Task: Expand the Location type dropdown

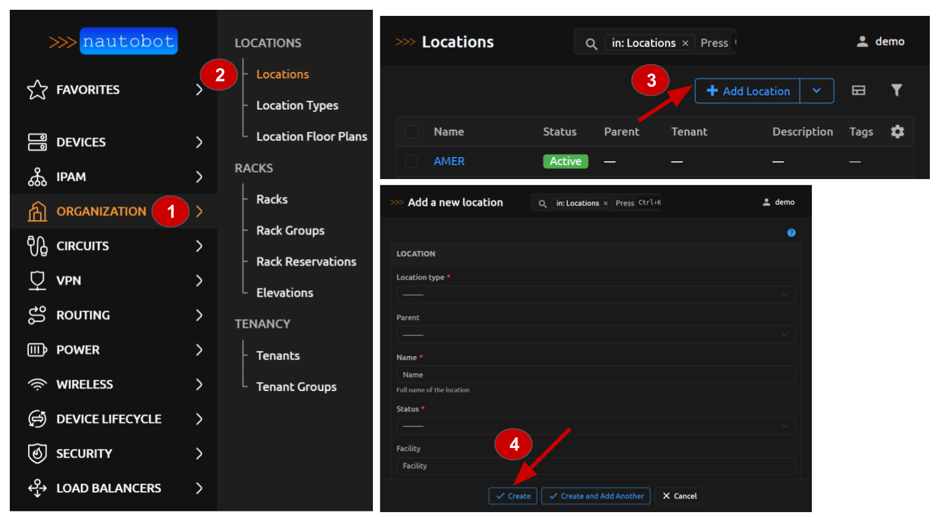Action: tap(595, 295)
